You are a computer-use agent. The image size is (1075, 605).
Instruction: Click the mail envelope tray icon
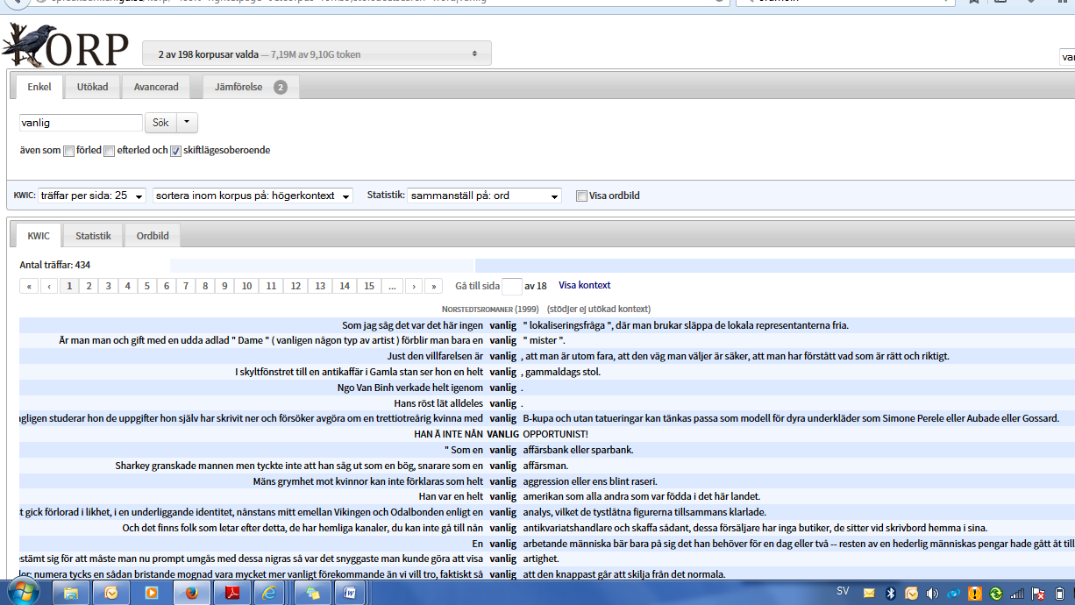click(x=869, y=594)
